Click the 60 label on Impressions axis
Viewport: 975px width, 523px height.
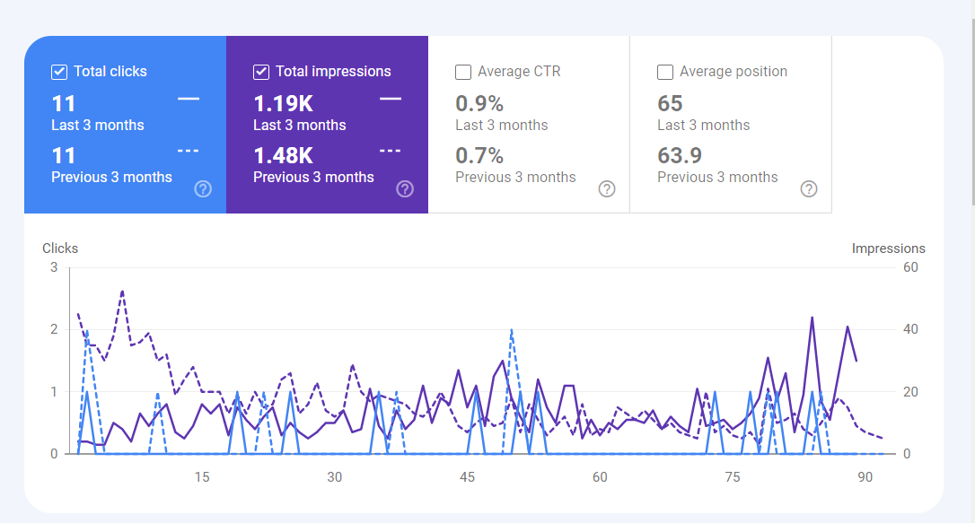(x=910, y=267)
